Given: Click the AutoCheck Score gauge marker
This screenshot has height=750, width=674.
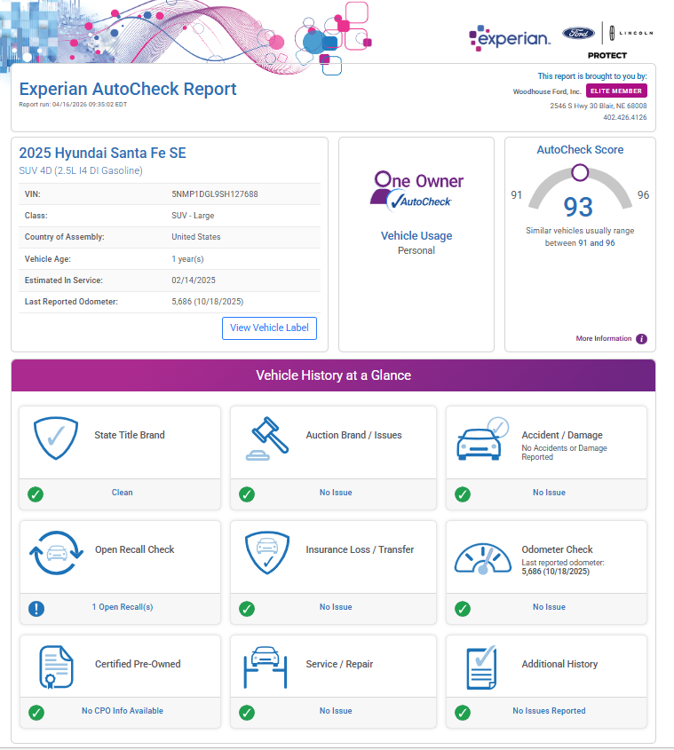Looking at the screenshot, I should click(580, 172).
